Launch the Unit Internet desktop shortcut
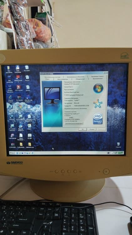 click(13, 136)
